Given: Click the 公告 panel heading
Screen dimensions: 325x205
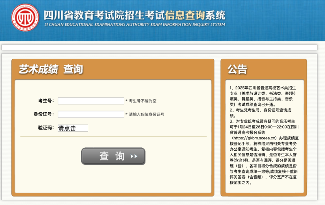Looking at the screenshot, I should (x=237, y=69).
